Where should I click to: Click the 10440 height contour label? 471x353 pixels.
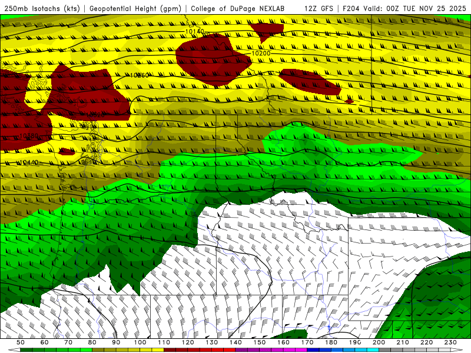point(29,162)
